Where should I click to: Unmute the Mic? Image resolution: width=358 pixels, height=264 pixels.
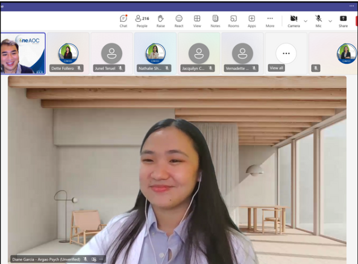click(318, 21)
